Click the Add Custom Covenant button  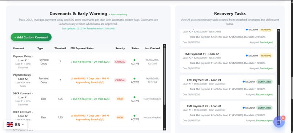tap(31, 37)
